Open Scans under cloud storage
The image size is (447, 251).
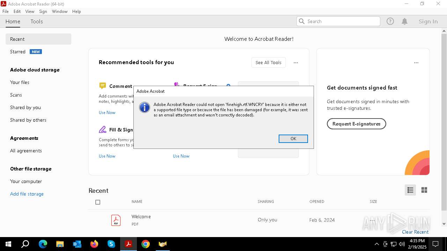[x=16, y=95]
